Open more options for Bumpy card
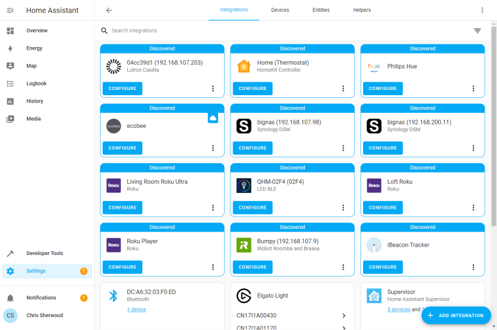Screen dimensions: 497x330 click(x=343, y=267)
